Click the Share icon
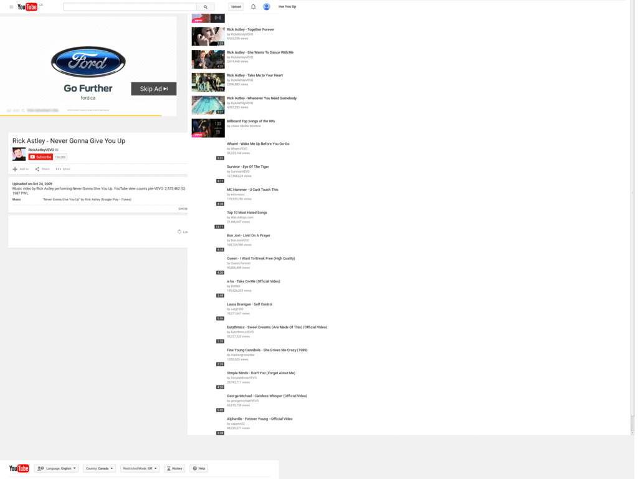The height and width of the screenshot is (479, 638). click(37, 169)
